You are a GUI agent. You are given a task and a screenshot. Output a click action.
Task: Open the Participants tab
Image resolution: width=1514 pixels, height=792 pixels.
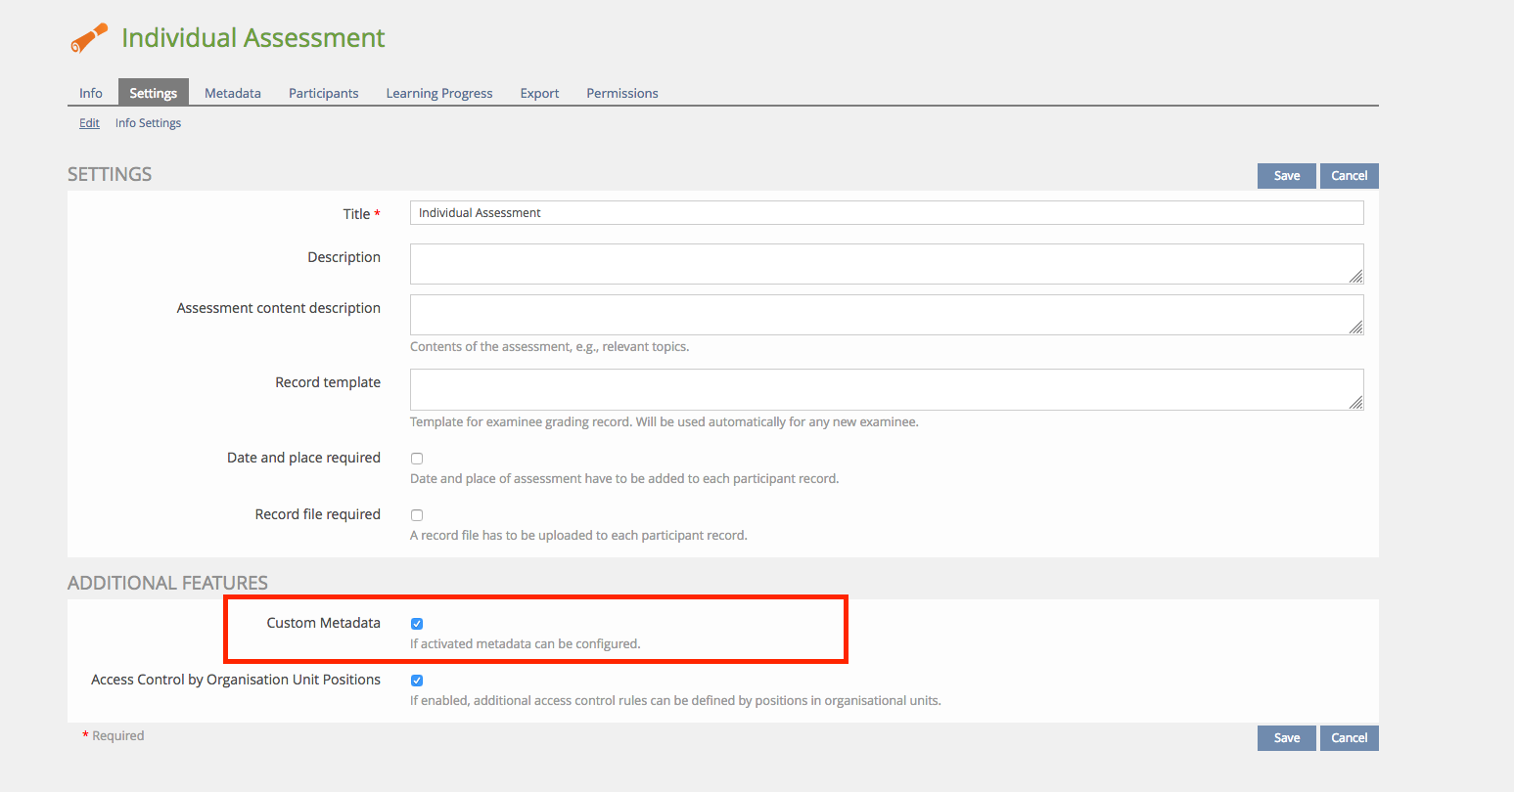point(323,93)
